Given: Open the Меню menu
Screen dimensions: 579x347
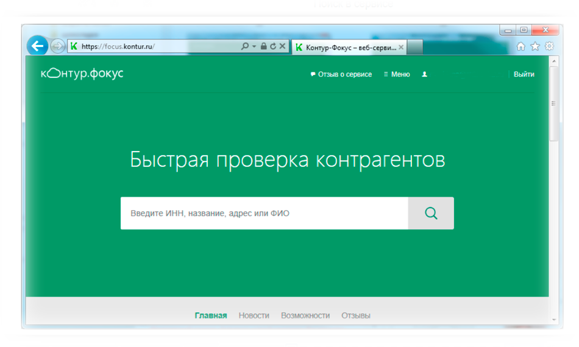Looking at the screenshot, I should click(397, 74).
